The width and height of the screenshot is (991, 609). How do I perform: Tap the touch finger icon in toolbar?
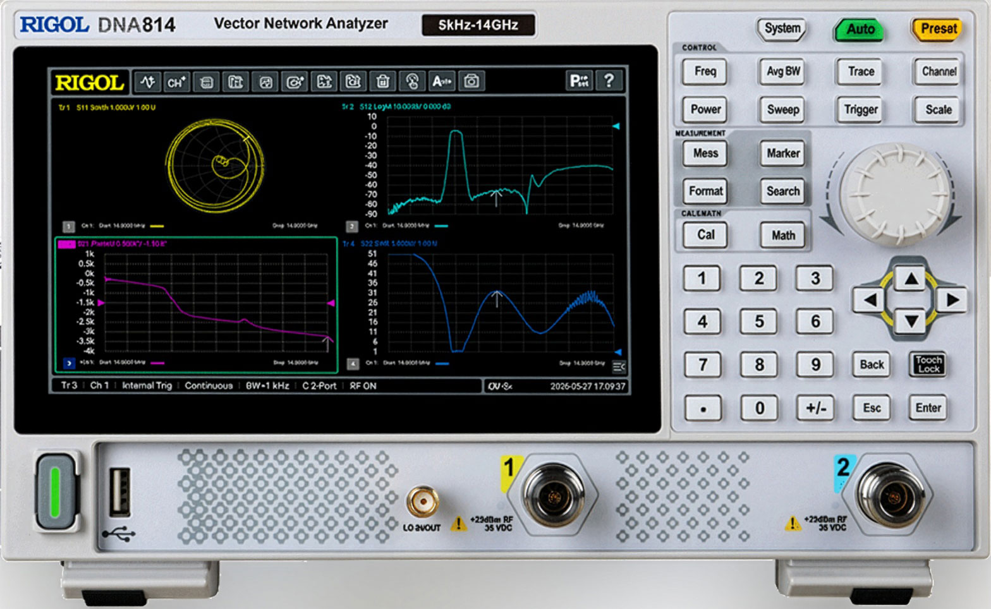[x=412, y=81]
